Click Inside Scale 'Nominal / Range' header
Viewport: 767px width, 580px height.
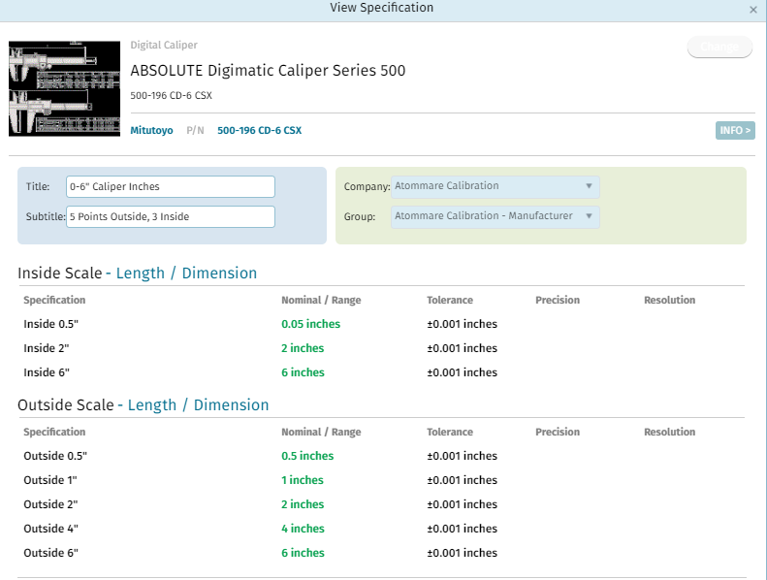(321, 300)
